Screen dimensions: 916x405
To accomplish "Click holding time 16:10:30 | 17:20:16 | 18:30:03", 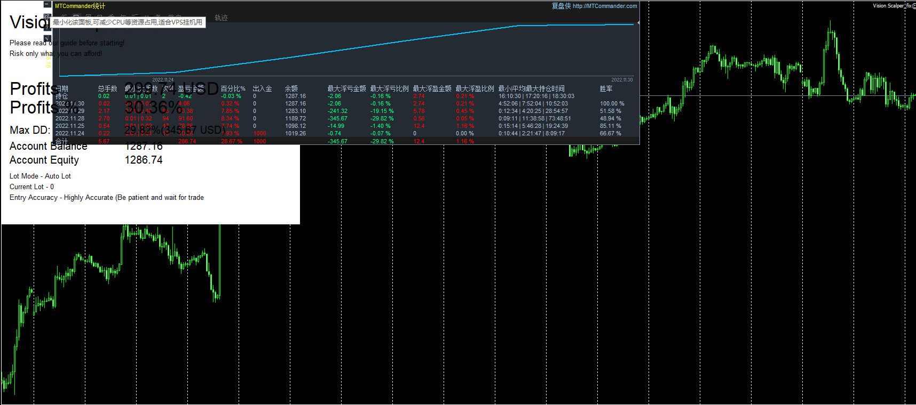I will click(536, 96).
